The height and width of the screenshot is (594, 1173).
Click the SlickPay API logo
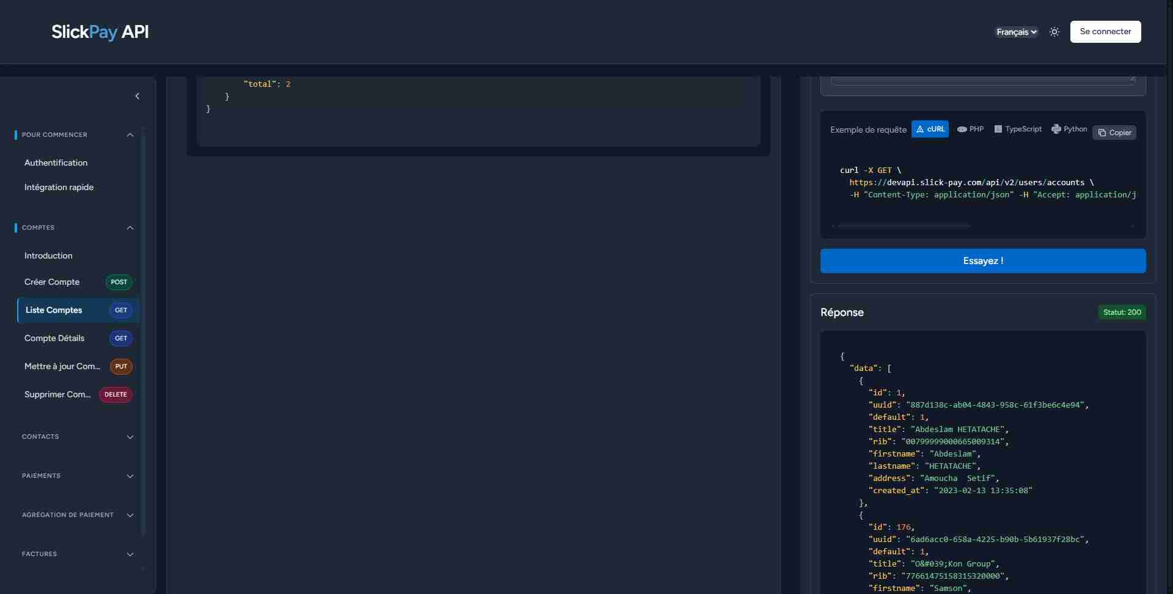(x=100, y=32)
